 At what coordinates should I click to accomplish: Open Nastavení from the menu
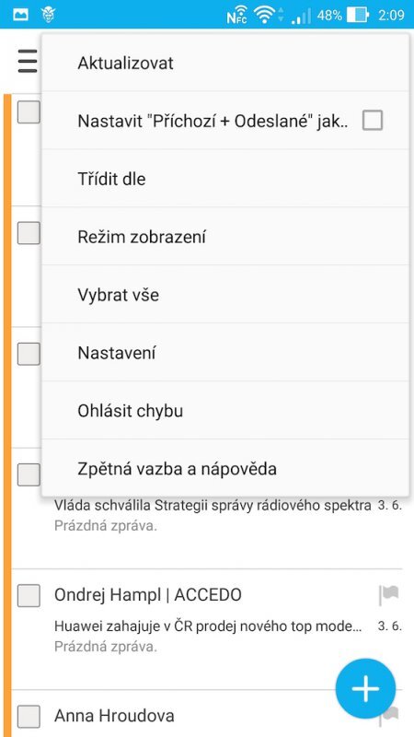(225, 353)
